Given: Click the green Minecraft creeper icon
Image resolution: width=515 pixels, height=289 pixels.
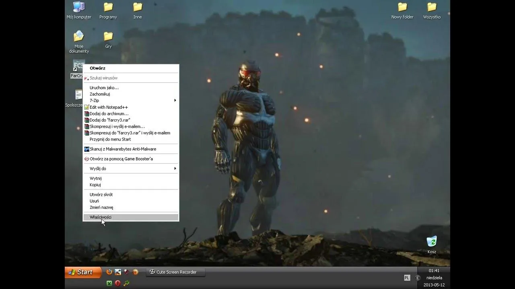Looking at the screenshot, I should tap(109, 283).
